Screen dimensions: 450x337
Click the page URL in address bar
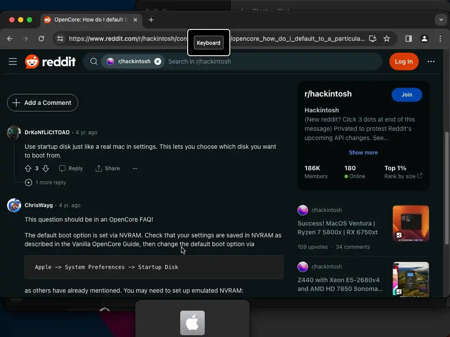[217, 39]
